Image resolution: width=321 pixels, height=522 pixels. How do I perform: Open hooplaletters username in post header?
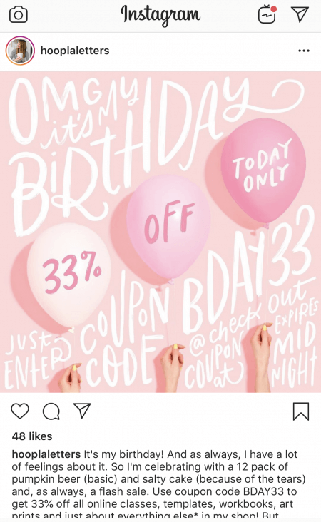(x=75, y=51)
